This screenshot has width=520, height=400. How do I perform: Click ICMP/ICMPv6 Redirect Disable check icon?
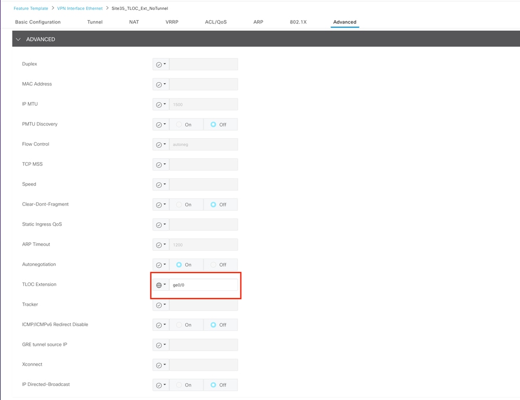(159, 325)
